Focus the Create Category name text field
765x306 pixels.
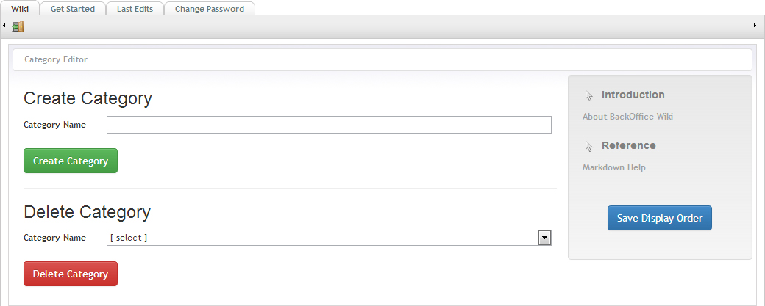click(329, 125)
